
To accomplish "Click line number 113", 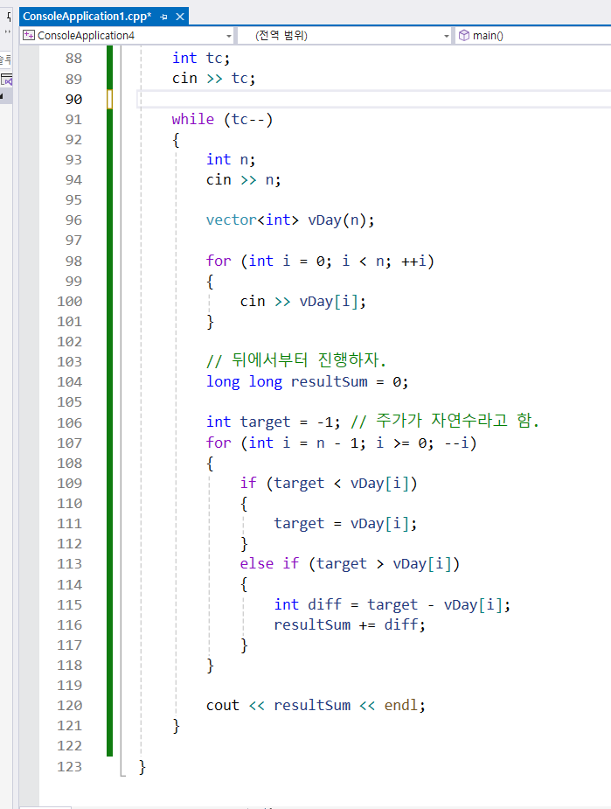I will pyautogui.click(x=70, y=564).
